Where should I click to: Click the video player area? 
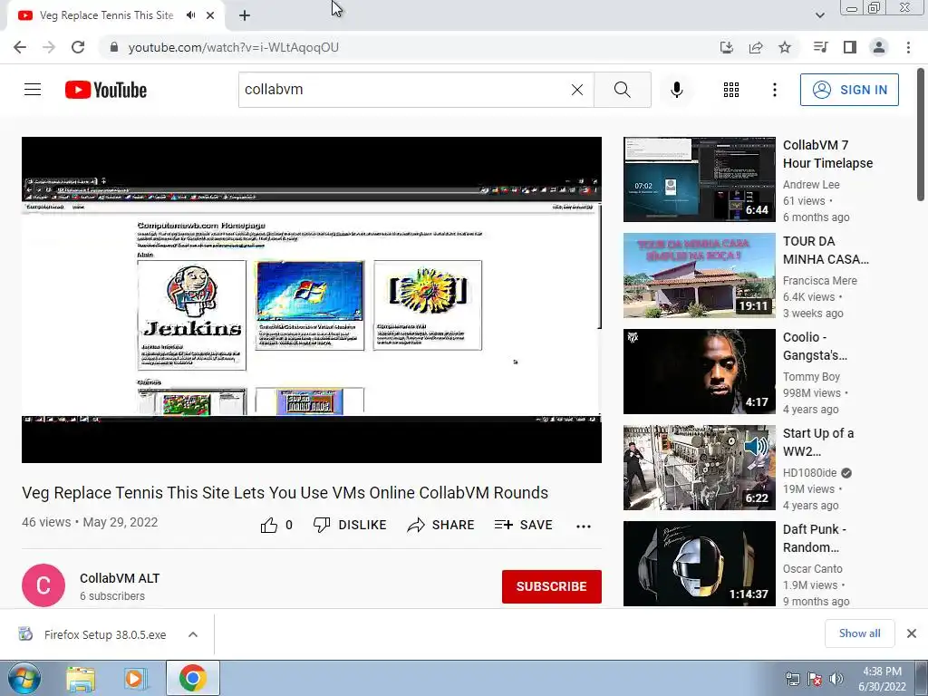(x=312, y=300)
